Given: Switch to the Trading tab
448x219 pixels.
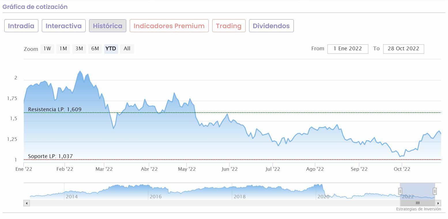Looking at the screenshot, I should pyautogui.click(x=229, y=26).
